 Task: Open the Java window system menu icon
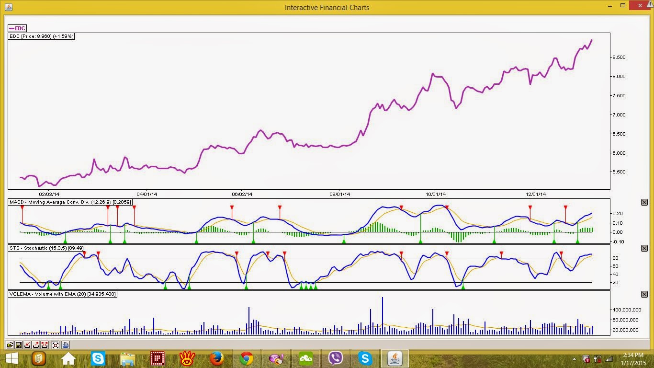click(8, 7)
